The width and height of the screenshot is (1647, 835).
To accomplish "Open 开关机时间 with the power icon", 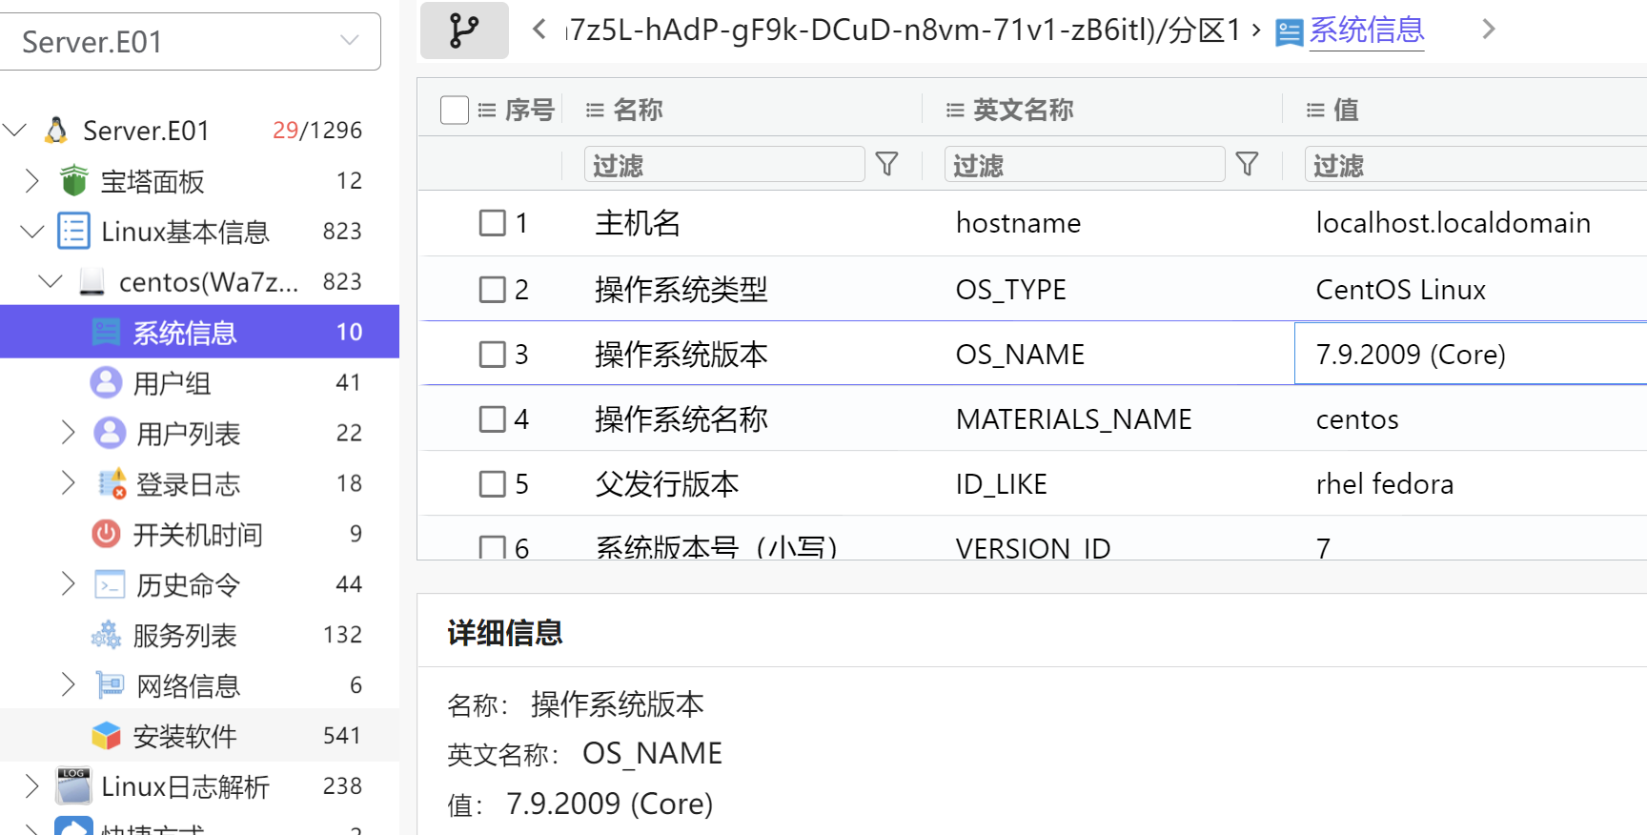I will (106, 534).
